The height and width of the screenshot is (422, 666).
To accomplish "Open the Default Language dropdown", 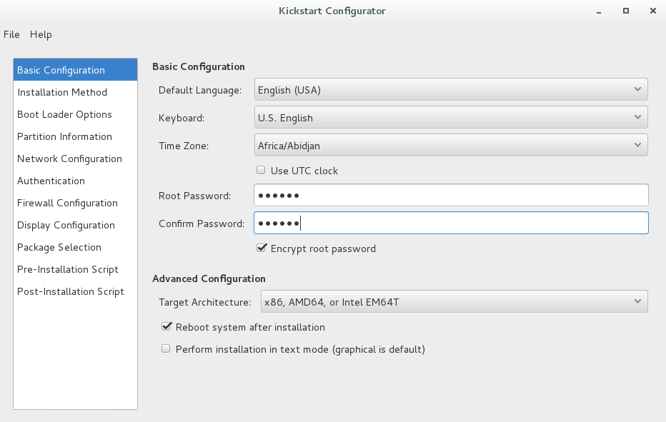I will tap(451, 90).
